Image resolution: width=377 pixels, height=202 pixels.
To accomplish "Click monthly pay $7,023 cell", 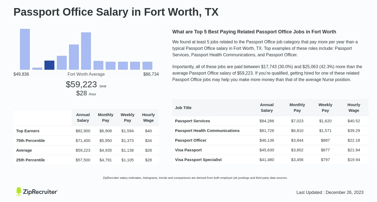I will (x=297, y=121).
